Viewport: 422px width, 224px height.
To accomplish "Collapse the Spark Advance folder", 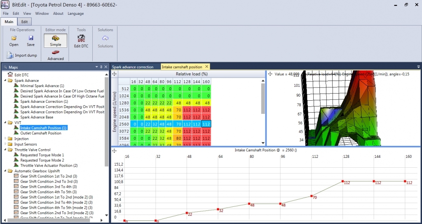I will [x=6, y=81].
